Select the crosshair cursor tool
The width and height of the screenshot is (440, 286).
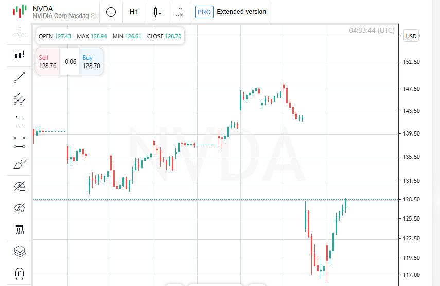tap(20, 33)
